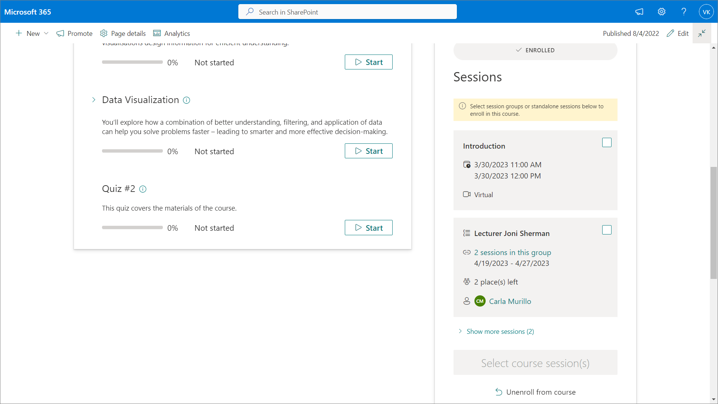Open the New dropdown arrow

[x=46, y=34]
